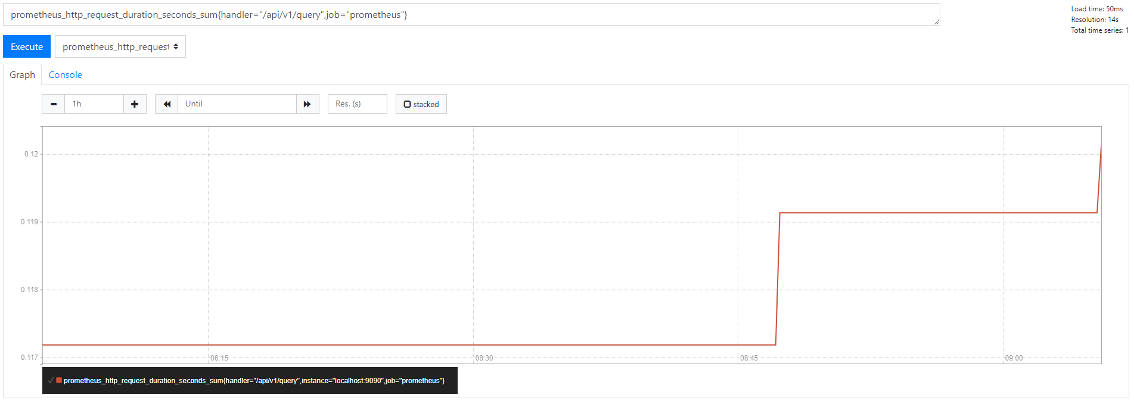Grab the expression box resize handle

pyautogui.click(x=937, y=22)
